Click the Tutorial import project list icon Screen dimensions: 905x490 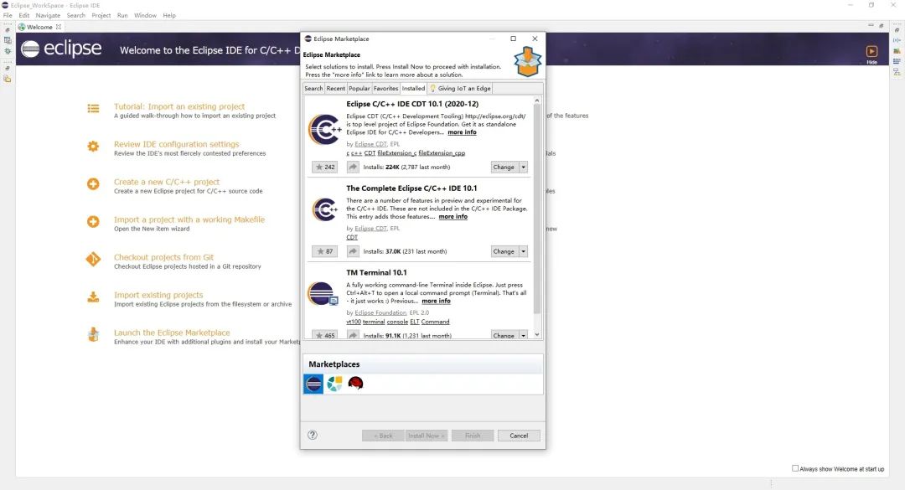(x=93, y=109)
